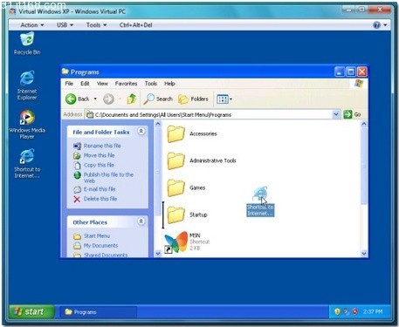Open the Edit menu
The image size is (399, 327).
click(x=85, y=84)
